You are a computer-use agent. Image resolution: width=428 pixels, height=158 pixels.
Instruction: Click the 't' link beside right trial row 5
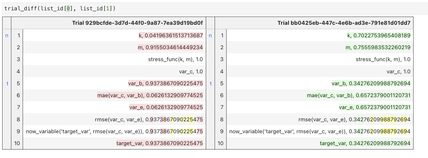[x=210, y=83]
